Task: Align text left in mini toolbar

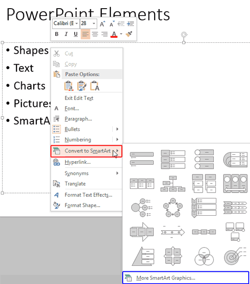Action: tap(85, 34)
